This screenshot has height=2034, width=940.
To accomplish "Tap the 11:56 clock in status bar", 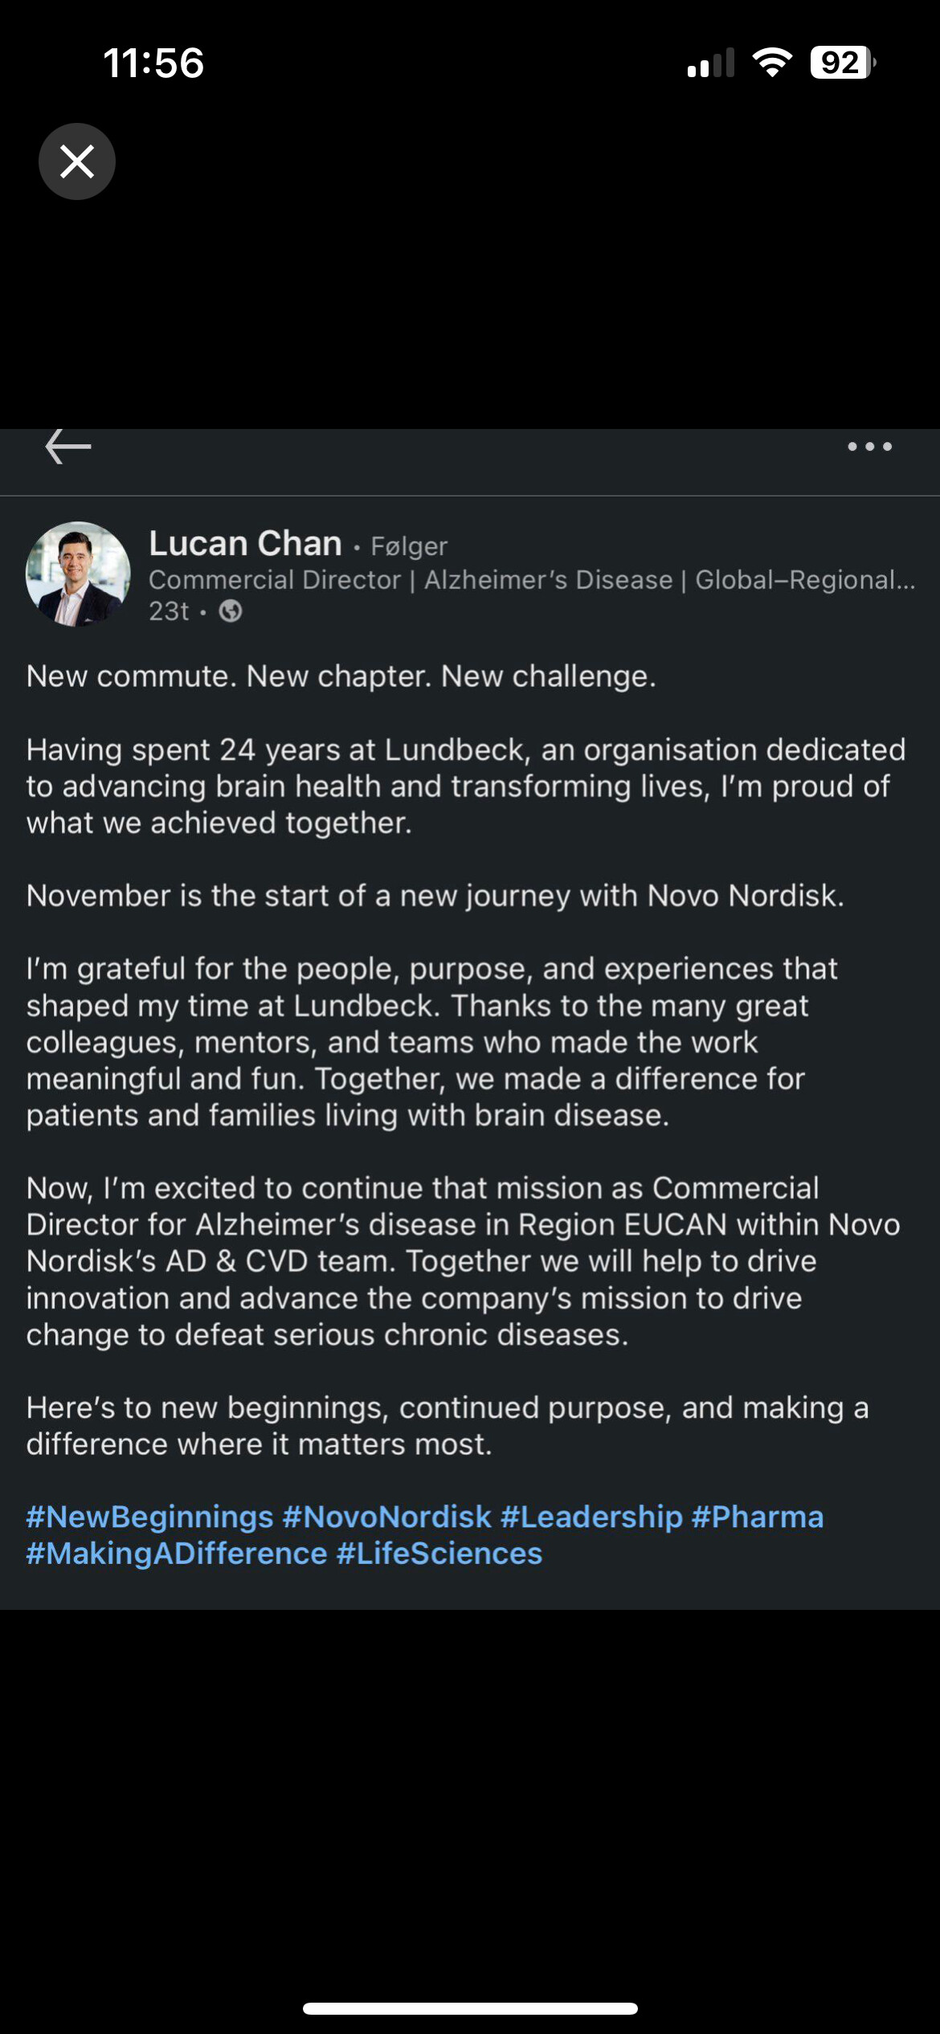I will pyautogui.click(x=153, y=63).
